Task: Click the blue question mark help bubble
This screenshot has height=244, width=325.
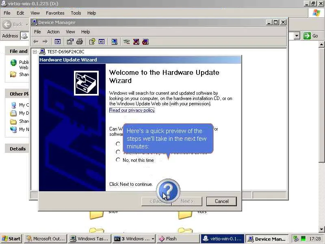Action: (x=168, y=191)
